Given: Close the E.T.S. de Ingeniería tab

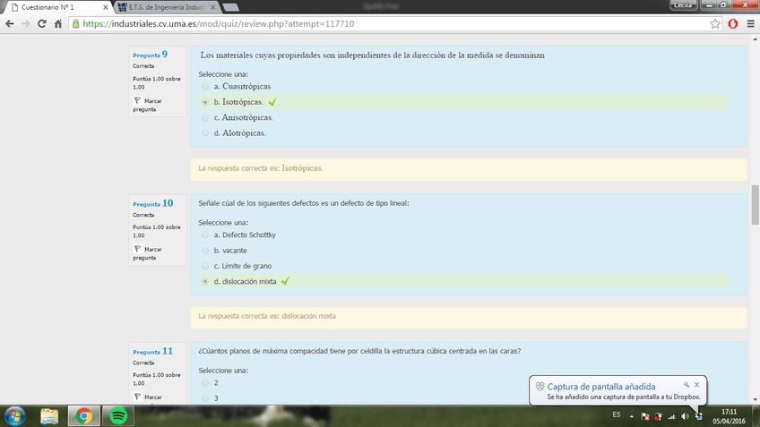Looking at the screenshot, I should [212, 7].
